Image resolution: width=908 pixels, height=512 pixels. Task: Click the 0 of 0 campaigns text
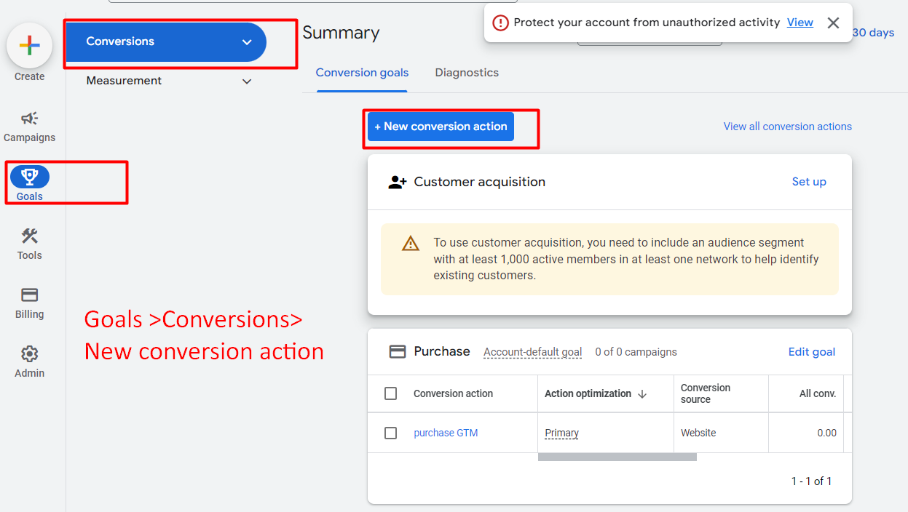[636, 352]
